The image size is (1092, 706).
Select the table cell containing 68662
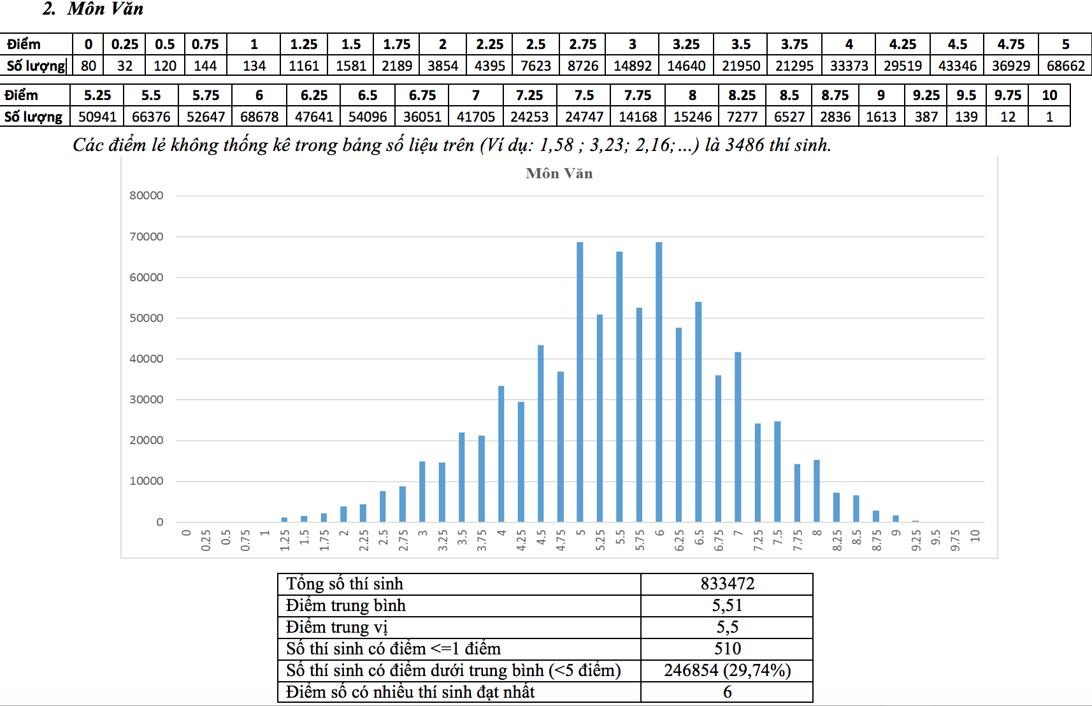coord(1065,66)
